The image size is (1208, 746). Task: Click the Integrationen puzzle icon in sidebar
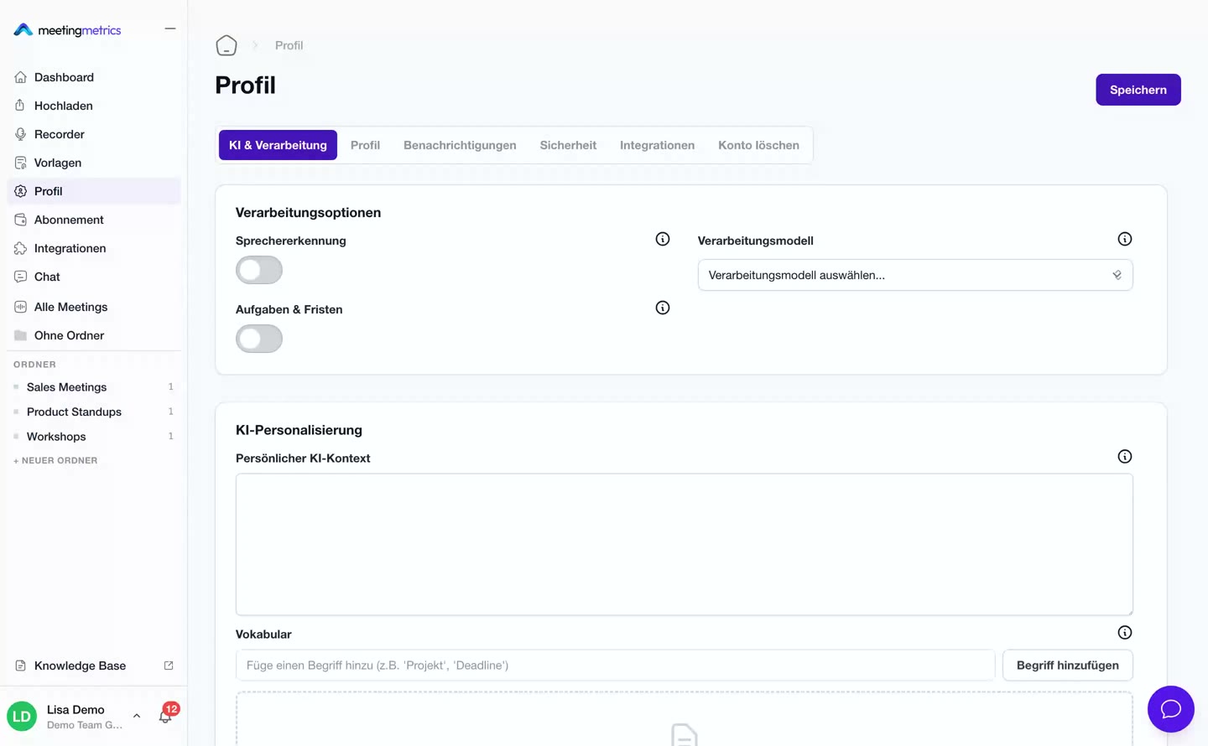[x=20, y=248]
